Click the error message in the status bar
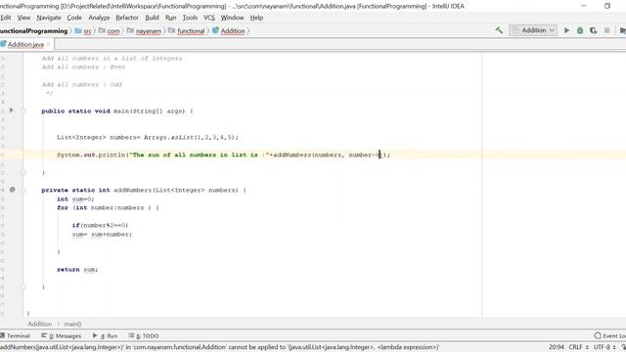 point(219,347)
